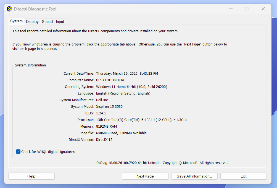Minimize the DirectX Diagnostic Tool window
Viewport: 277px width, 188px height.
click(x=231, y=9)
